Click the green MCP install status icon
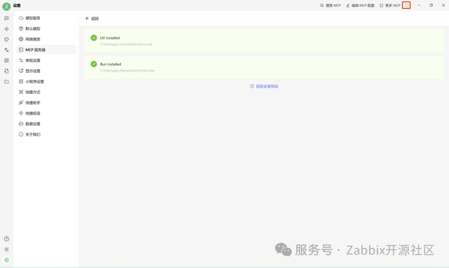Image resolution: width=449 pixels, height=268 pixels. click(406, 5)
